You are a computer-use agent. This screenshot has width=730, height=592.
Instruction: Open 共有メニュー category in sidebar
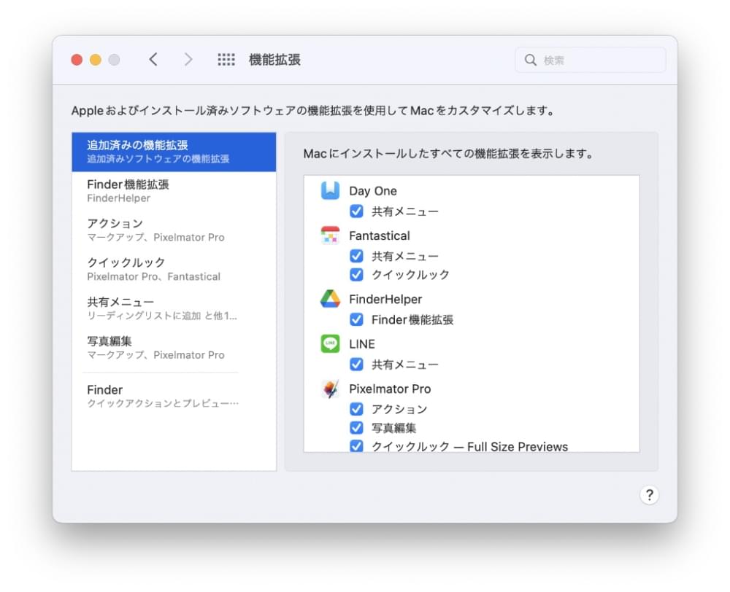[174, 308]
